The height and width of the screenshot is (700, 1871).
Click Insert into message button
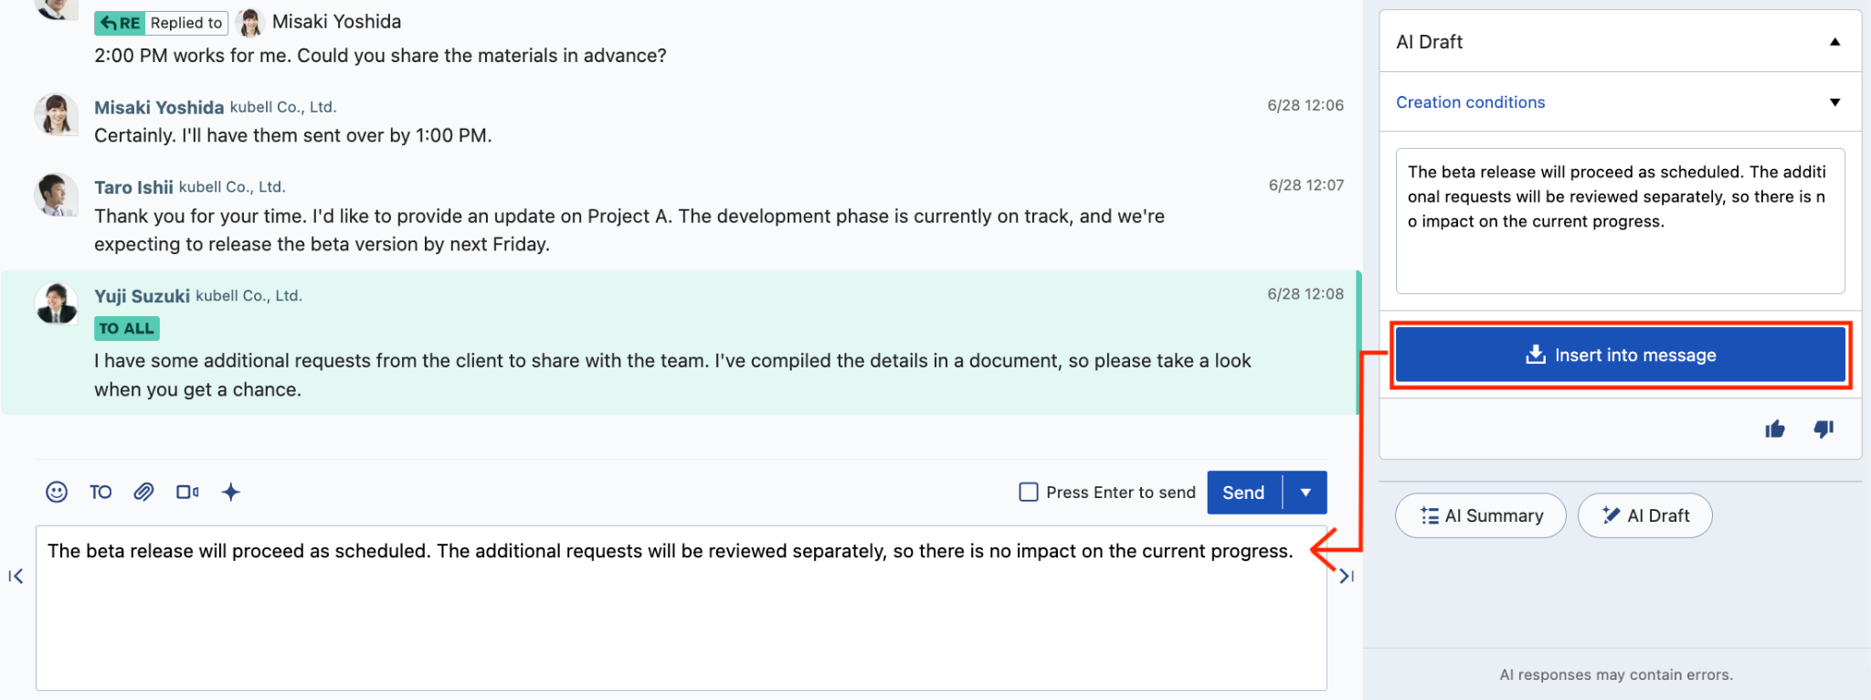1621,355
